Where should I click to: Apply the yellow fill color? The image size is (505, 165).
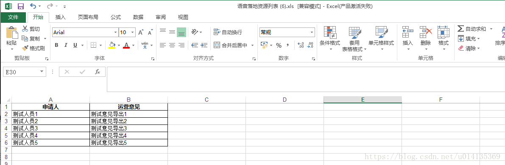pyautogui.click(x=112, y=45)
